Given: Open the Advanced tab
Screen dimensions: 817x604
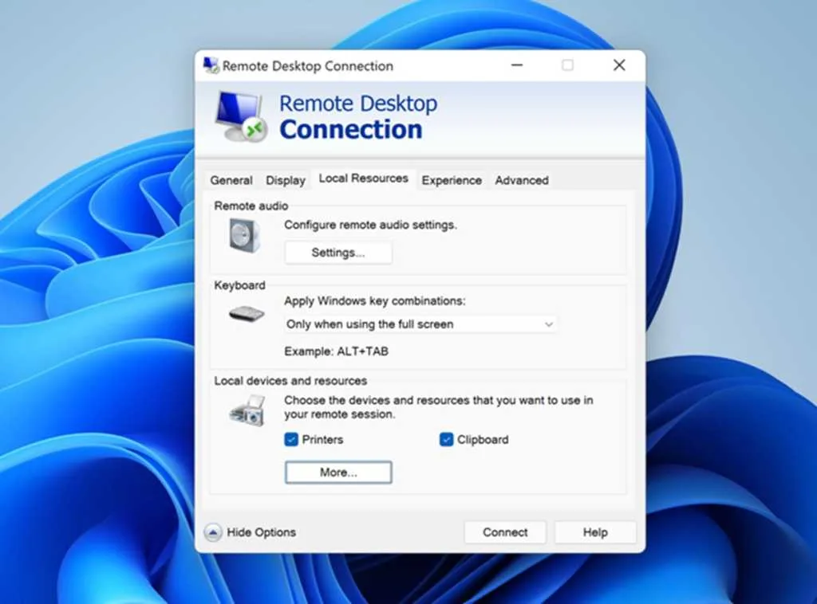Looking at the screenshot, I should point(521,180).
